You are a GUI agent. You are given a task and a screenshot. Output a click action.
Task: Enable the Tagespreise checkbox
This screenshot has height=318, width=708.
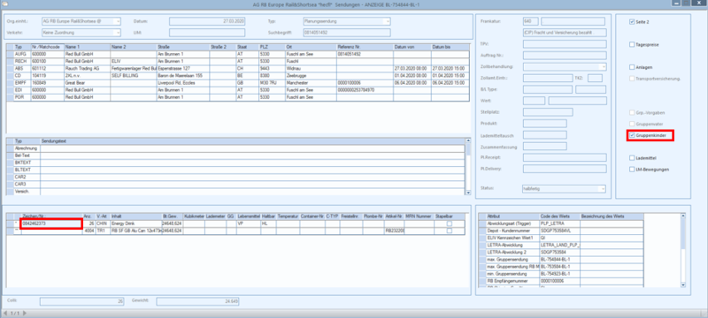[632, 44]
